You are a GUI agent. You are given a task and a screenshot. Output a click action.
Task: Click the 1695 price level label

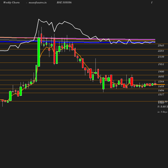pos(161,77)
